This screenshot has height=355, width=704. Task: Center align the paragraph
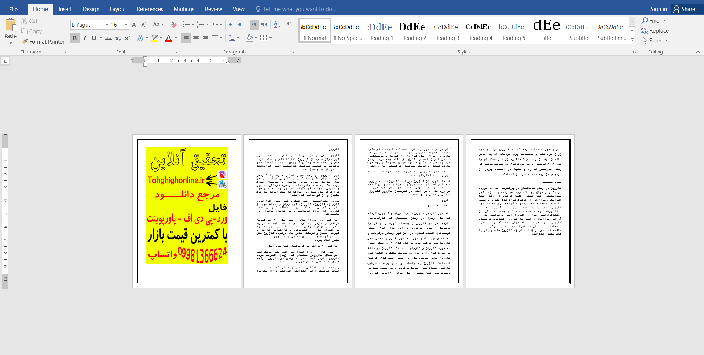(x=196, y=38)
